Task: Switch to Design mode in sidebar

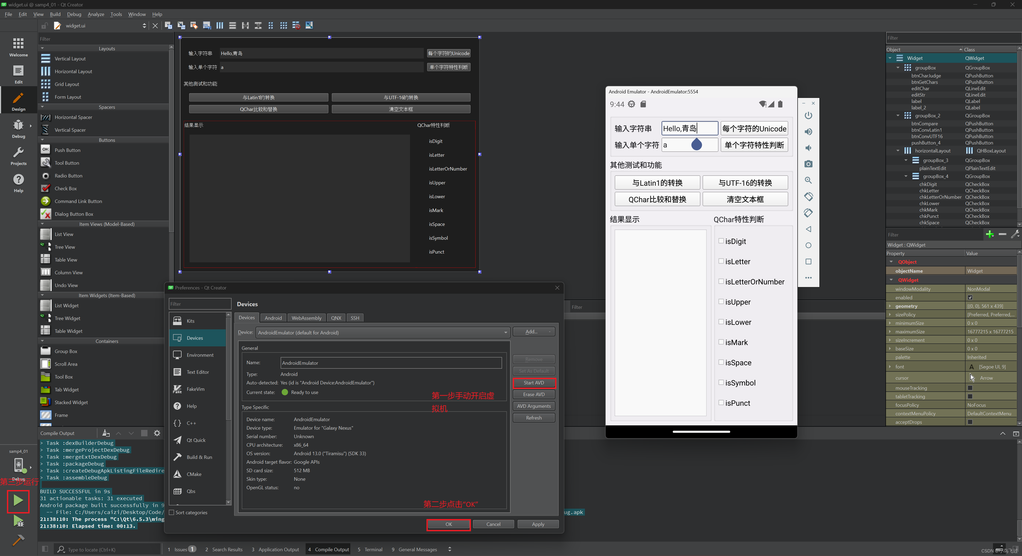Action: point(18,101)
